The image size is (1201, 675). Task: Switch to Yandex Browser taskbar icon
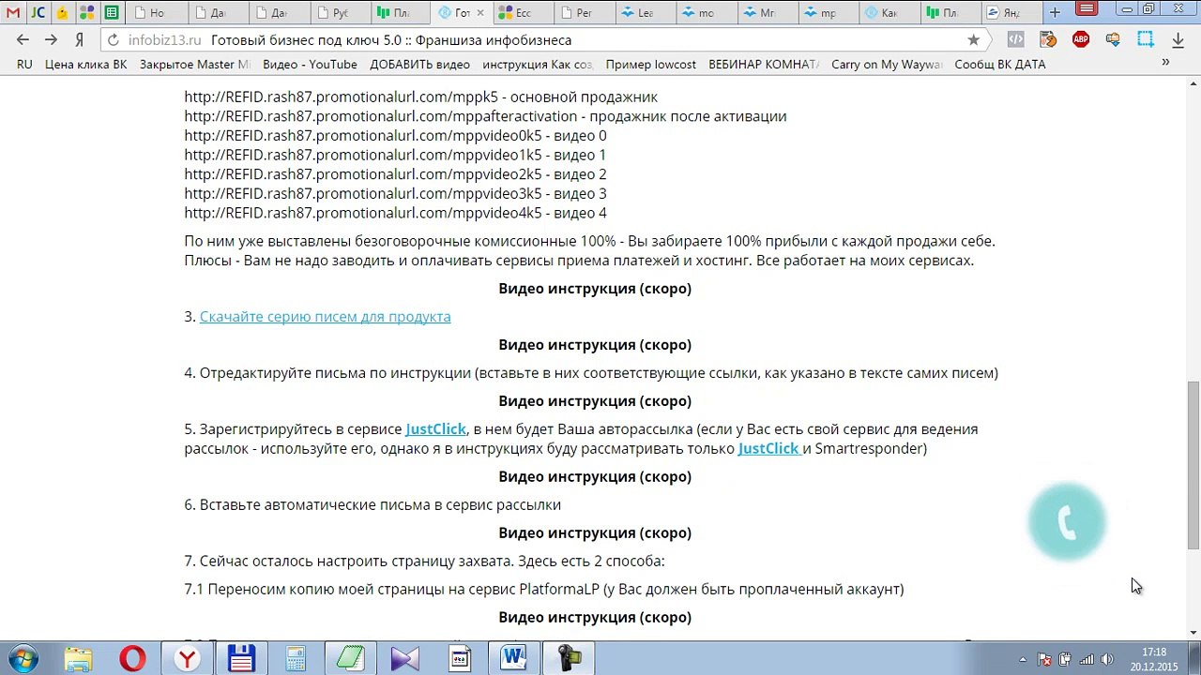tap(187, 659)
